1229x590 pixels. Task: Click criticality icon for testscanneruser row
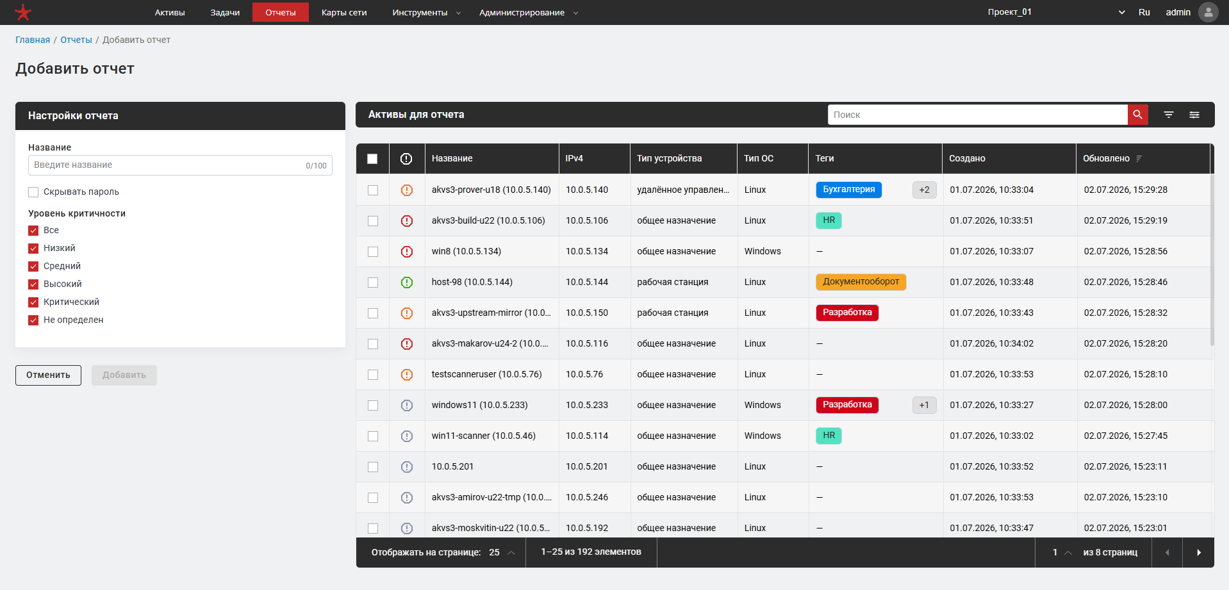[x=407, y=375]
